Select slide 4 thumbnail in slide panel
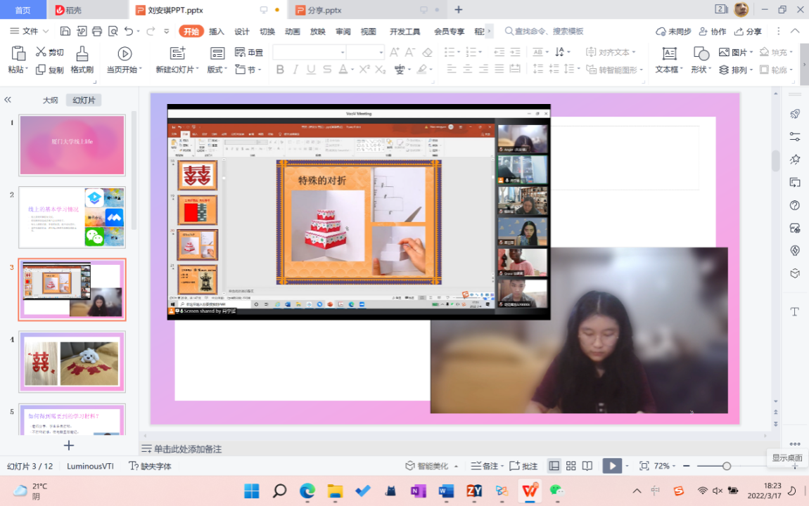This screenshot has width=809, height=506. coord(72,361)
